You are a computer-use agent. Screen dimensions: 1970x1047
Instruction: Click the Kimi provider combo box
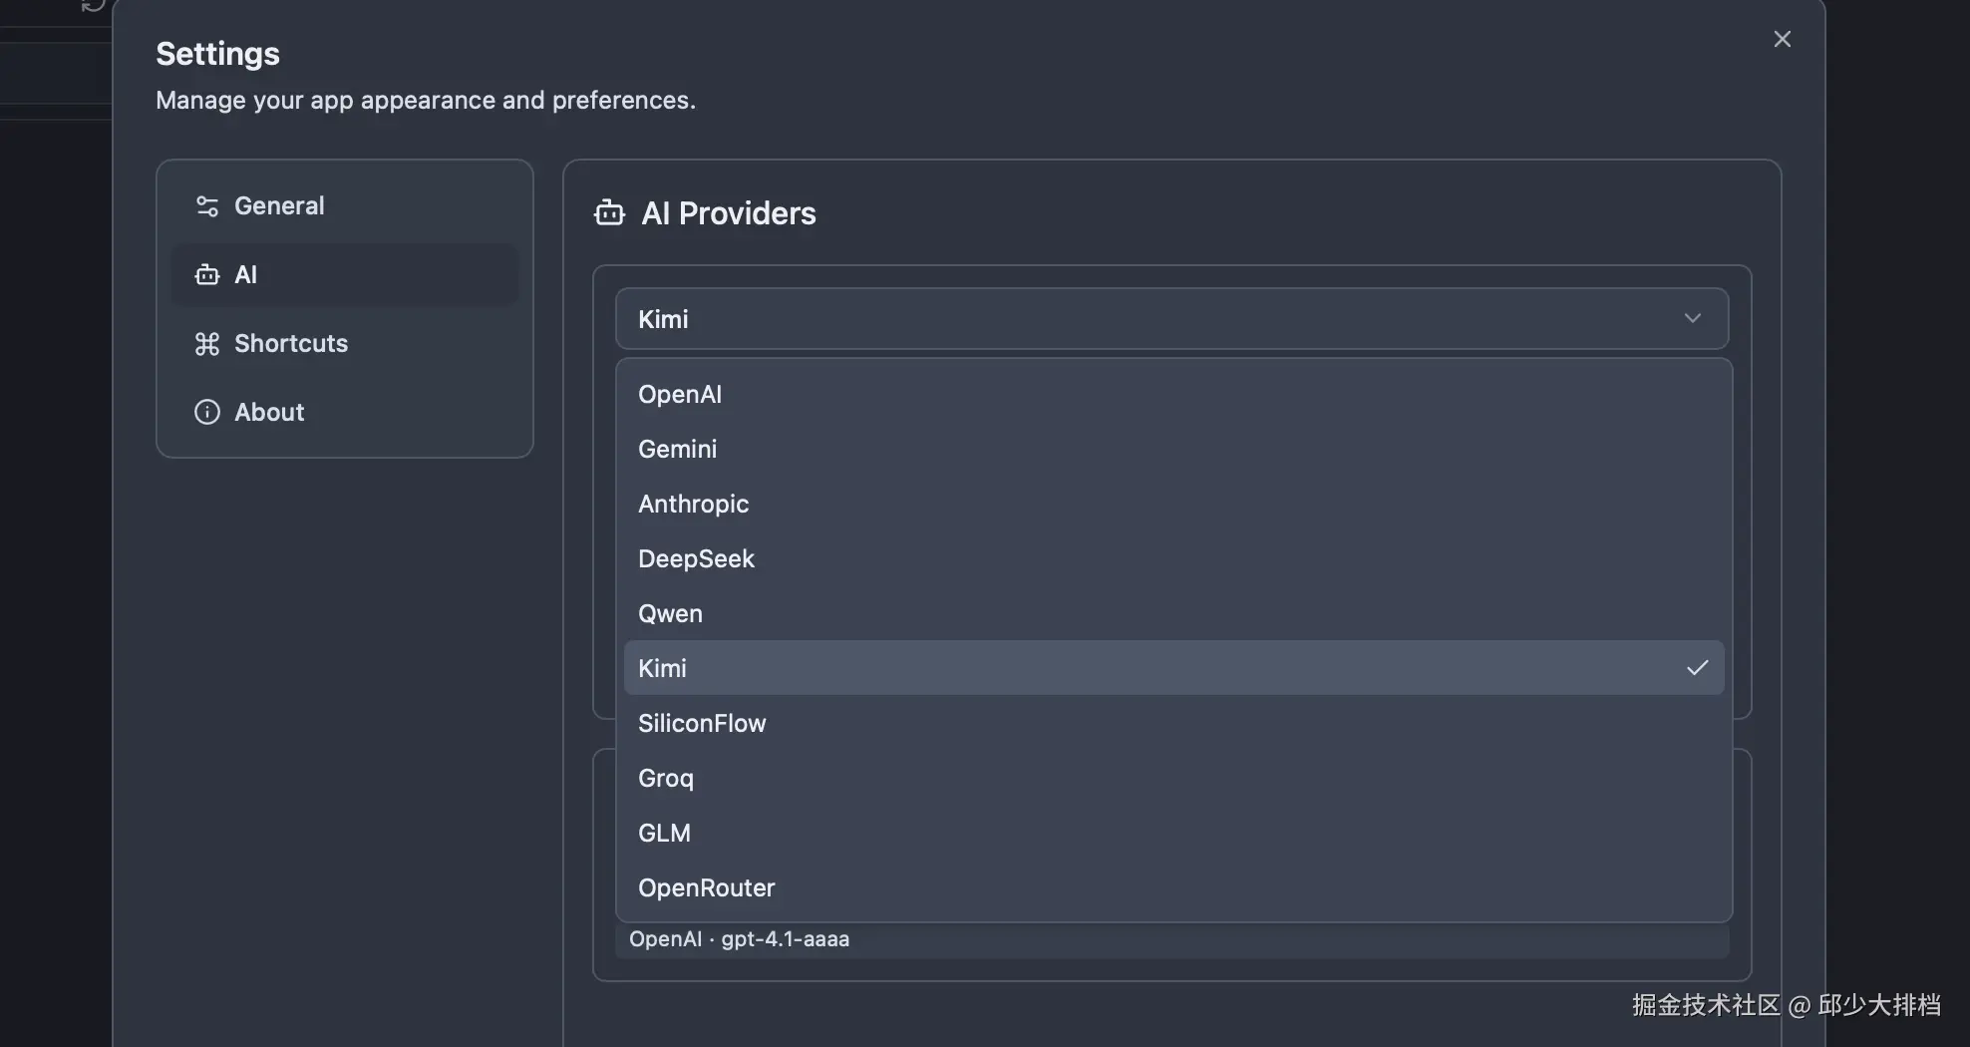pos(1171,319)
